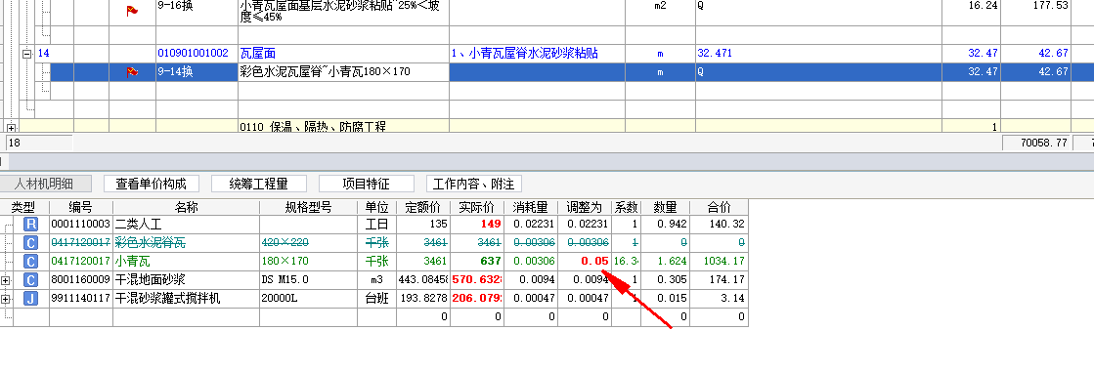This screenshot has height=372, width=1094.
Task: Collapse tree node for item 14
Action: [27, 53]
